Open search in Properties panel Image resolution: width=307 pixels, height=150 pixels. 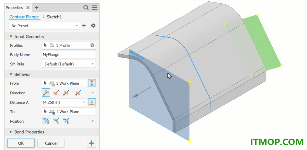click(x=86, y=7)
